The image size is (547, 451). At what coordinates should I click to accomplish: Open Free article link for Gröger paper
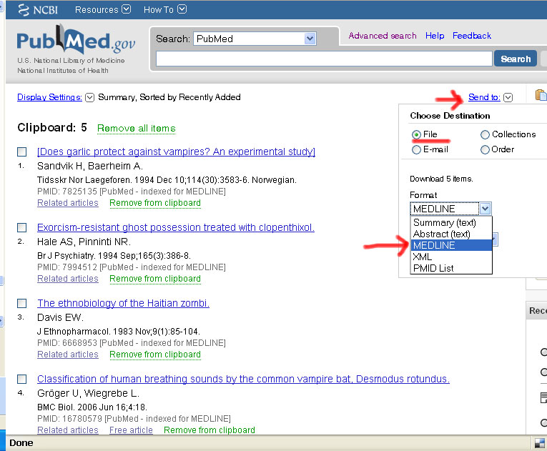tap(131, 430)
